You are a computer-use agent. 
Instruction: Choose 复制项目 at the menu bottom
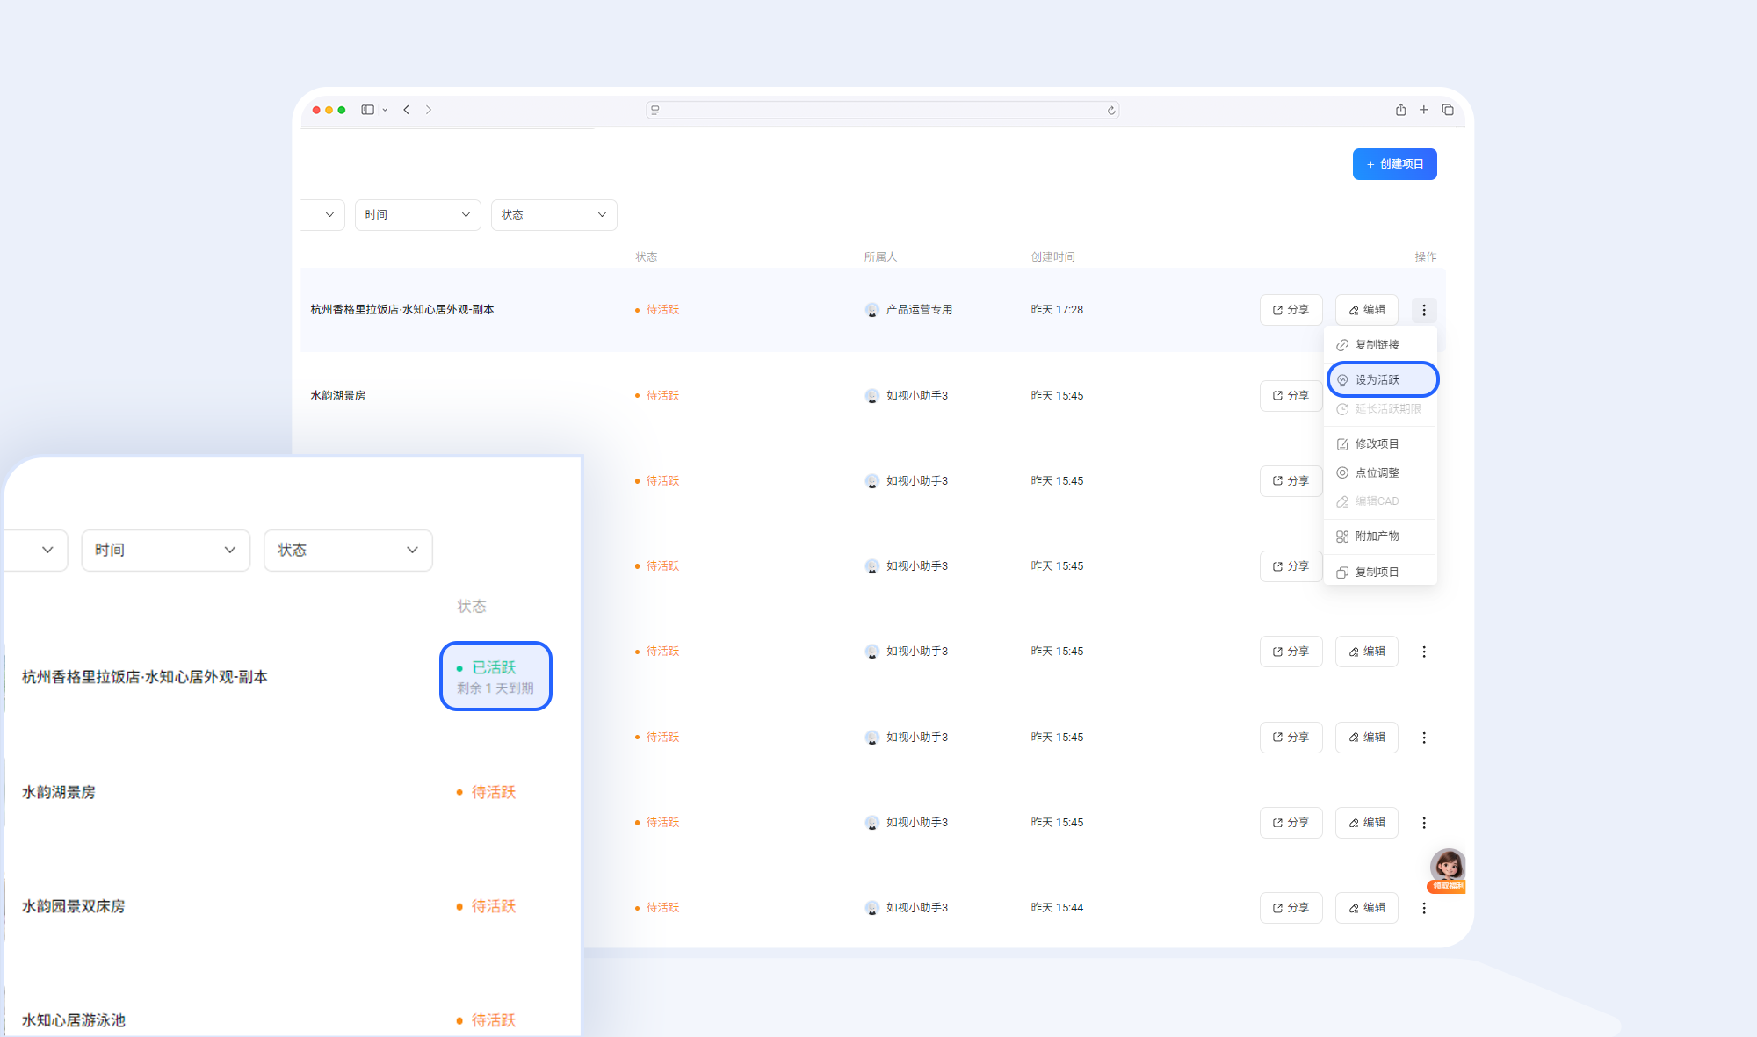(x=1377, y=573)
